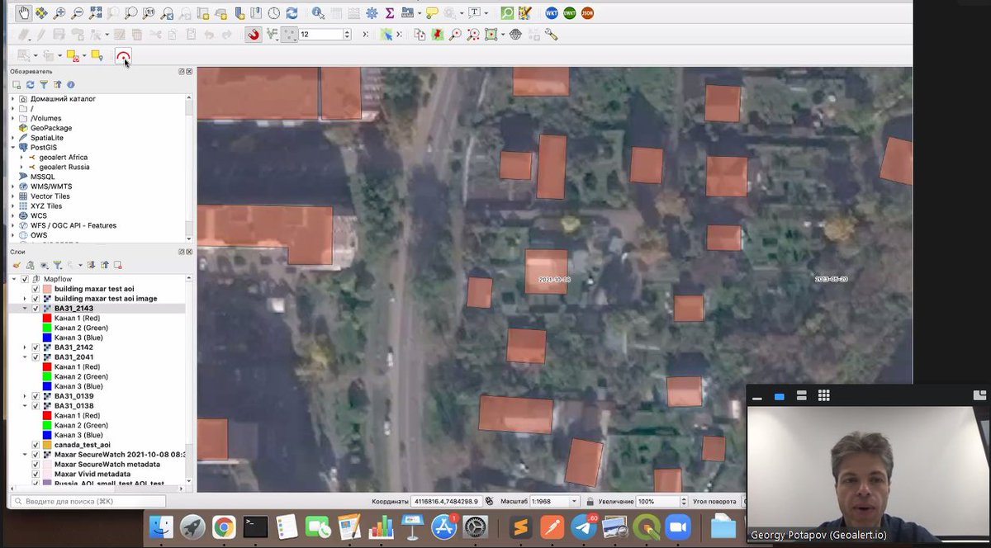The image size is (991, 548).
Task: Click the Temporal Controller clock icon
Action: click(273, 13)
